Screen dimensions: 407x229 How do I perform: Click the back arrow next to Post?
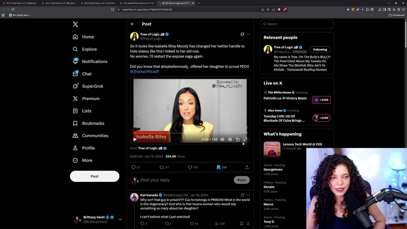click(x=132, y=24)
